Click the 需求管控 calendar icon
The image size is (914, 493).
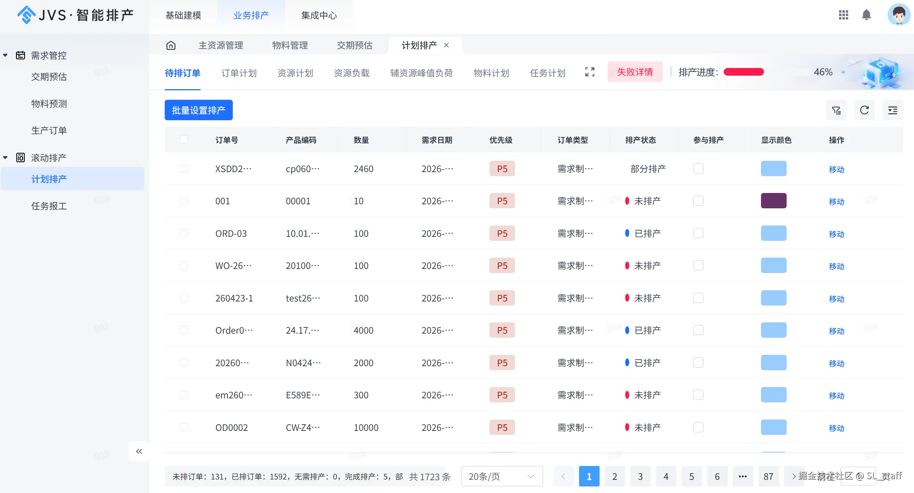pyautogui.click(x=20, y=55)
